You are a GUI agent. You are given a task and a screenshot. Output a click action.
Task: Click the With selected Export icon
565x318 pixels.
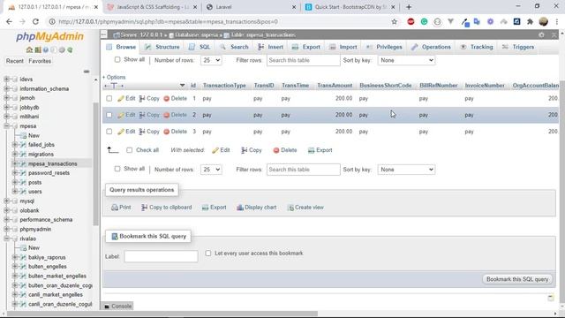coord(311,150)
